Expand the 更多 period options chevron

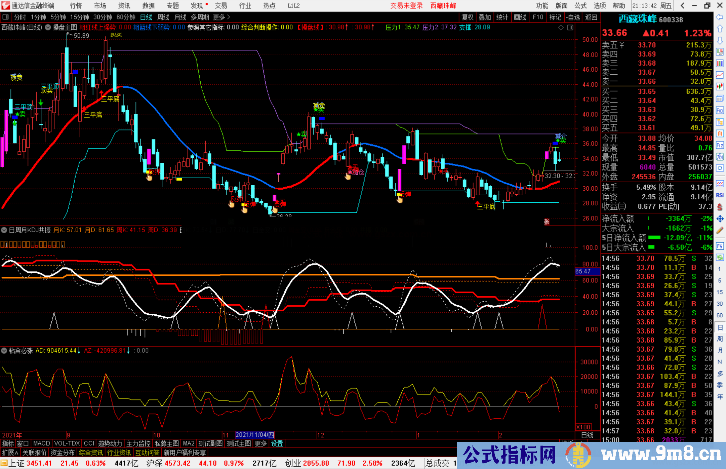[229, 17]
